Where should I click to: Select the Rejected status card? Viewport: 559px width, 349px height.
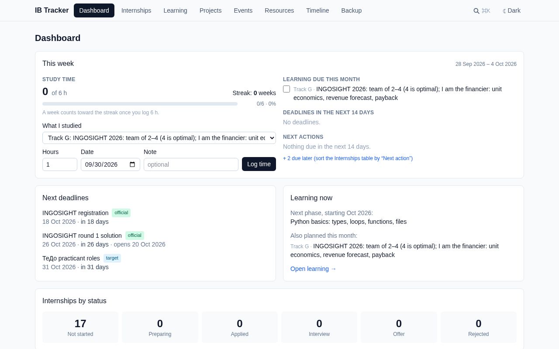[479, 327]
